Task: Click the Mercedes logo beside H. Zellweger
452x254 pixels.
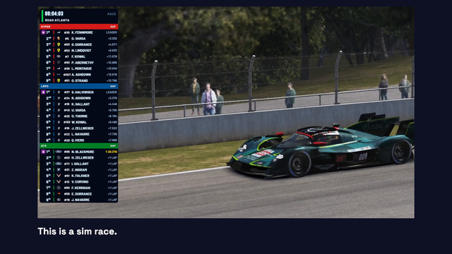Action: pos(59,158)
